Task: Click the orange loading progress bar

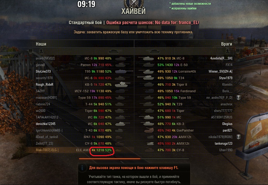Action: (109, 159)
